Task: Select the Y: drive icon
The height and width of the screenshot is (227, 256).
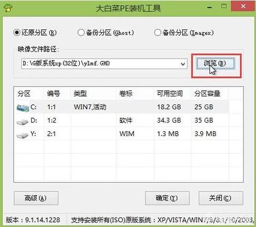Action: [x=22, y=135]
